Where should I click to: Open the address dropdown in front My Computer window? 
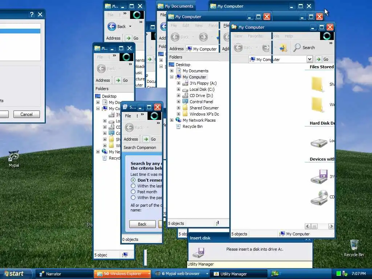(x=310, y=59)
